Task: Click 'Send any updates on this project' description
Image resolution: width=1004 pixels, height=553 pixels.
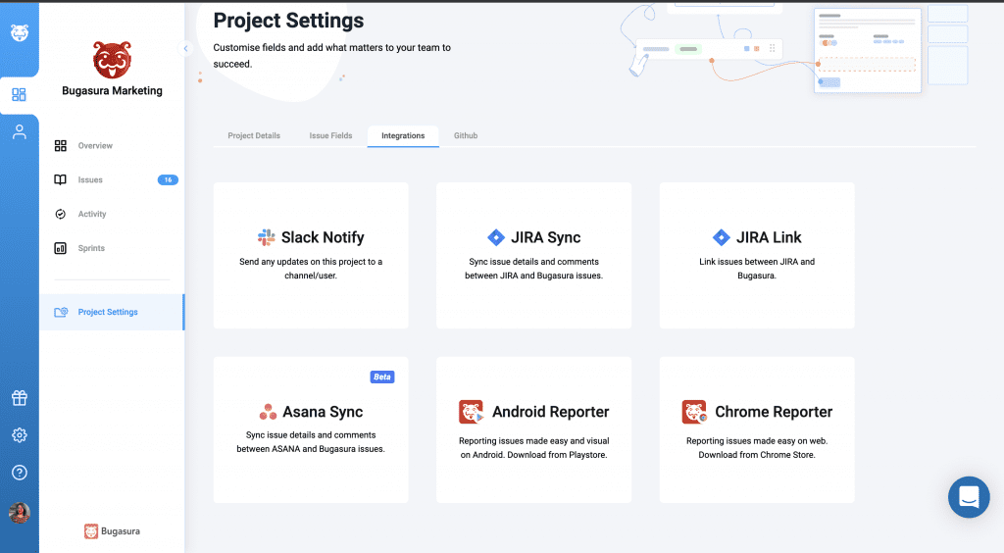Action: click(311, 269)
